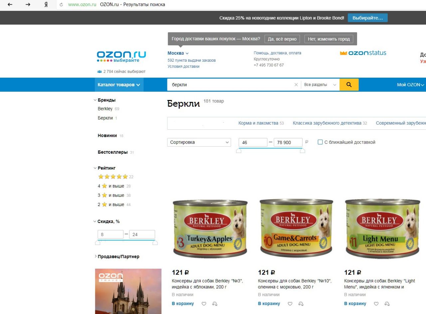Compare Game&Carrots product via scales icon

point(301,304)
